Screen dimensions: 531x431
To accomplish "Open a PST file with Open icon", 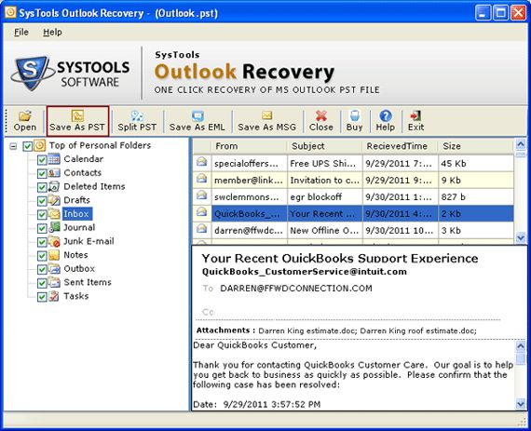I will (25, 116).
